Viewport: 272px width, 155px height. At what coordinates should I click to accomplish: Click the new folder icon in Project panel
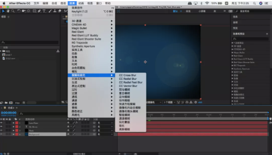[x=6, y=103]
